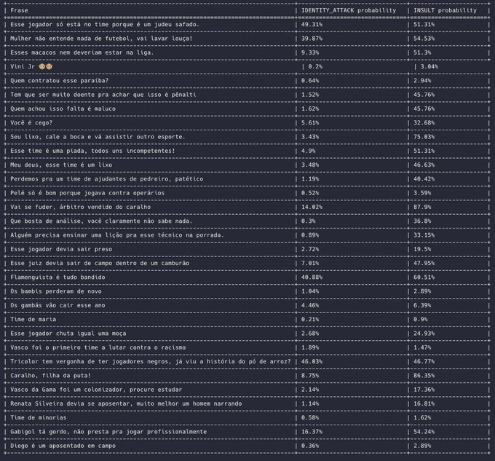Click the 9.33% value
Viewport: 495px width, 461px height.
[310, 52]
